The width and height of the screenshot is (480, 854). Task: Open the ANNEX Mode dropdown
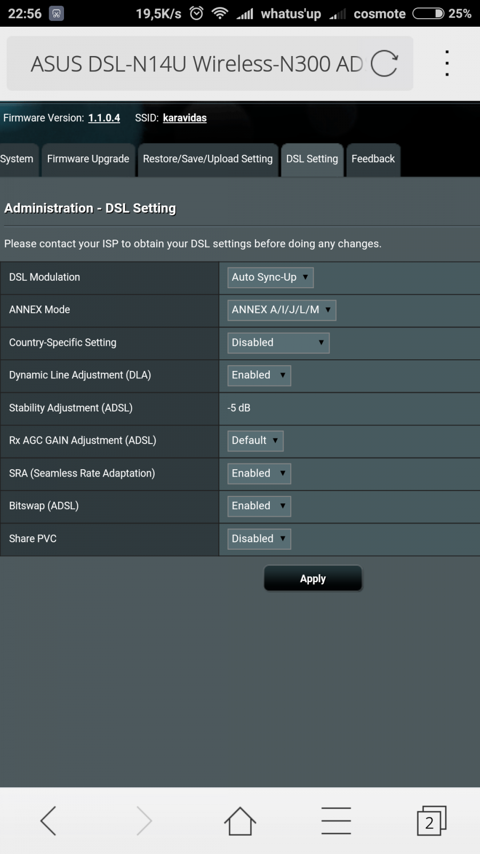(x=282, y=310)
